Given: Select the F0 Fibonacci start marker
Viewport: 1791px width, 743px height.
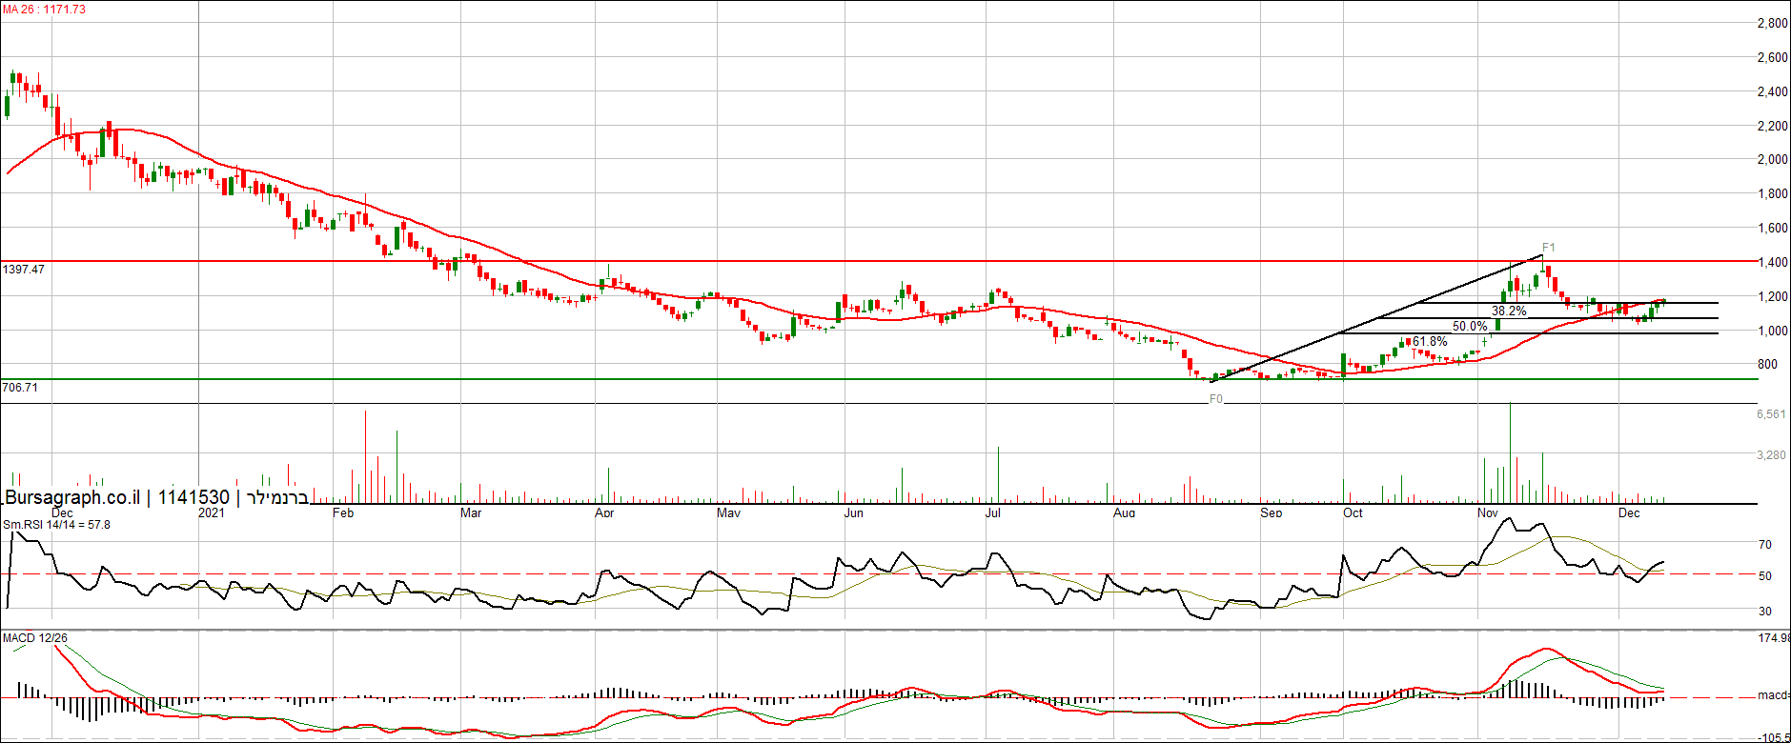Looking at the screenshot, I should [1215, 399].
